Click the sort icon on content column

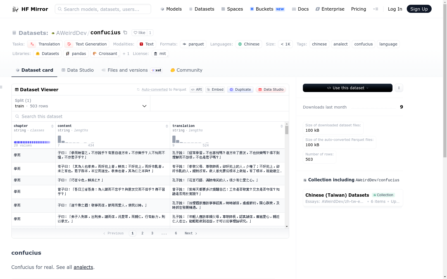click(x=167, y=126)
